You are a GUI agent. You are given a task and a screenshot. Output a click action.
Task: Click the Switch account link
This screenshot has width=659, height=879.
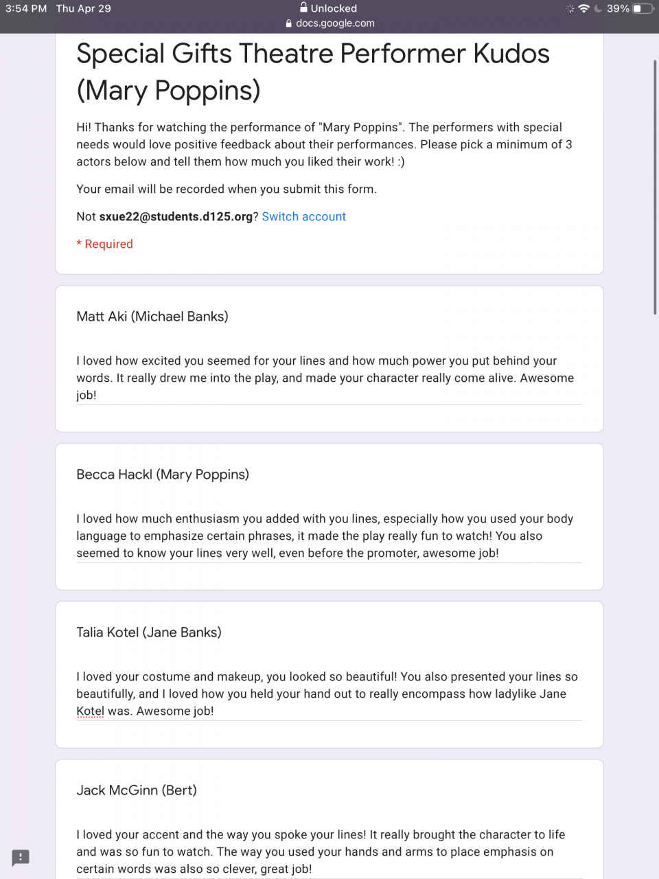tap(303, 216)
